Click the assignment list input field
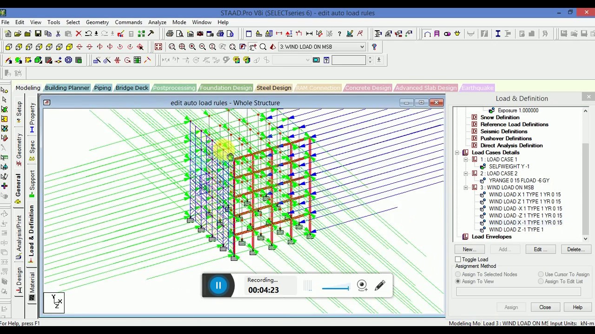595x334 pixels. coord(518,291)
